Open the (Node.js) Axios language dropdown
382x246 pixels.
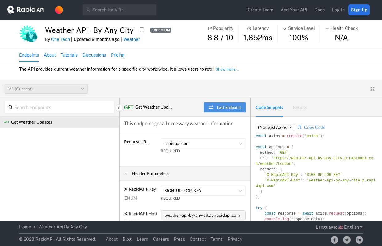click(x=275, y=127)
